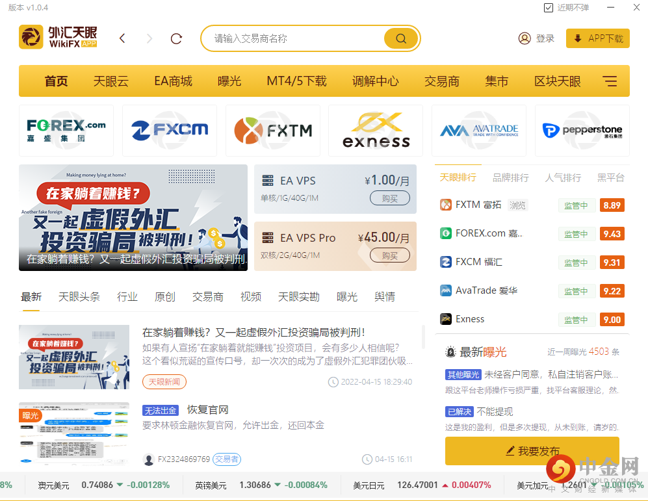Image resolution: width=648 pixels, height=501 pixels.
Task: Select the FXCM broker logo
Action: pyautogui.click(x=169, y=130)
